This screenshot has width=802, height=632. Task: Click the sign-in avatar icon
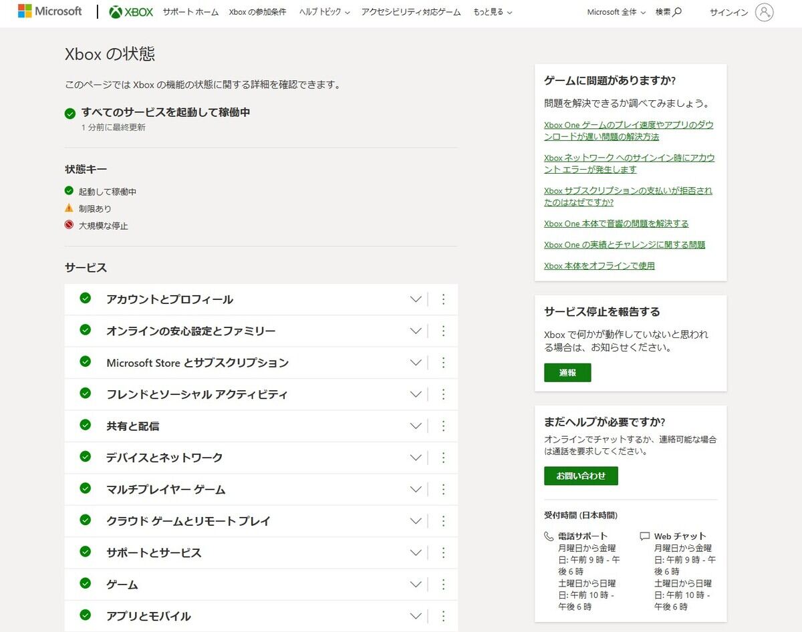(x=764, y=12)
